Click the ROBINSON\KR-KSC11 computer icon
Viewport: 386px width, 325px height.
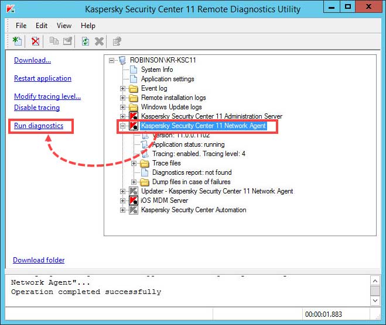coord(122,60)
